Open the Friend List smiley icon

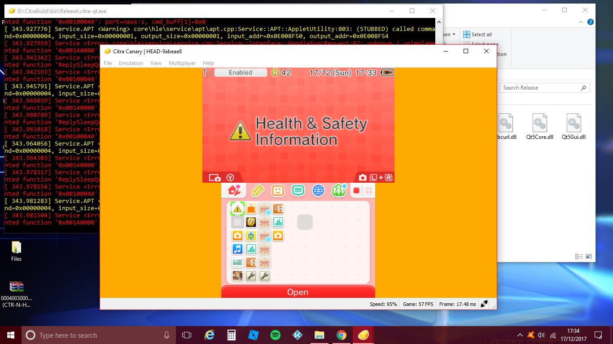(x=278, y=190)
